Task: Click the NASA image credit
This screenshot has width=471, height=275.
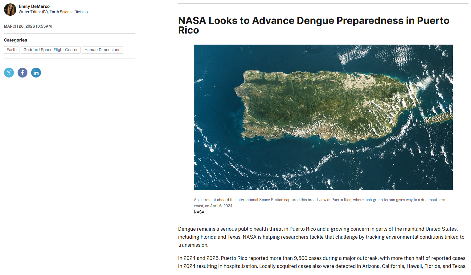Action: (x=199, y=212)
